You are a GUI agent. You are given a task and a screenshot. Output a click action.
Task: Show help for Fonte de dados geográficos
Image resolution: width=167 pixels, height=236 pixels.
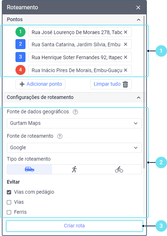click(x=75, y=112)
